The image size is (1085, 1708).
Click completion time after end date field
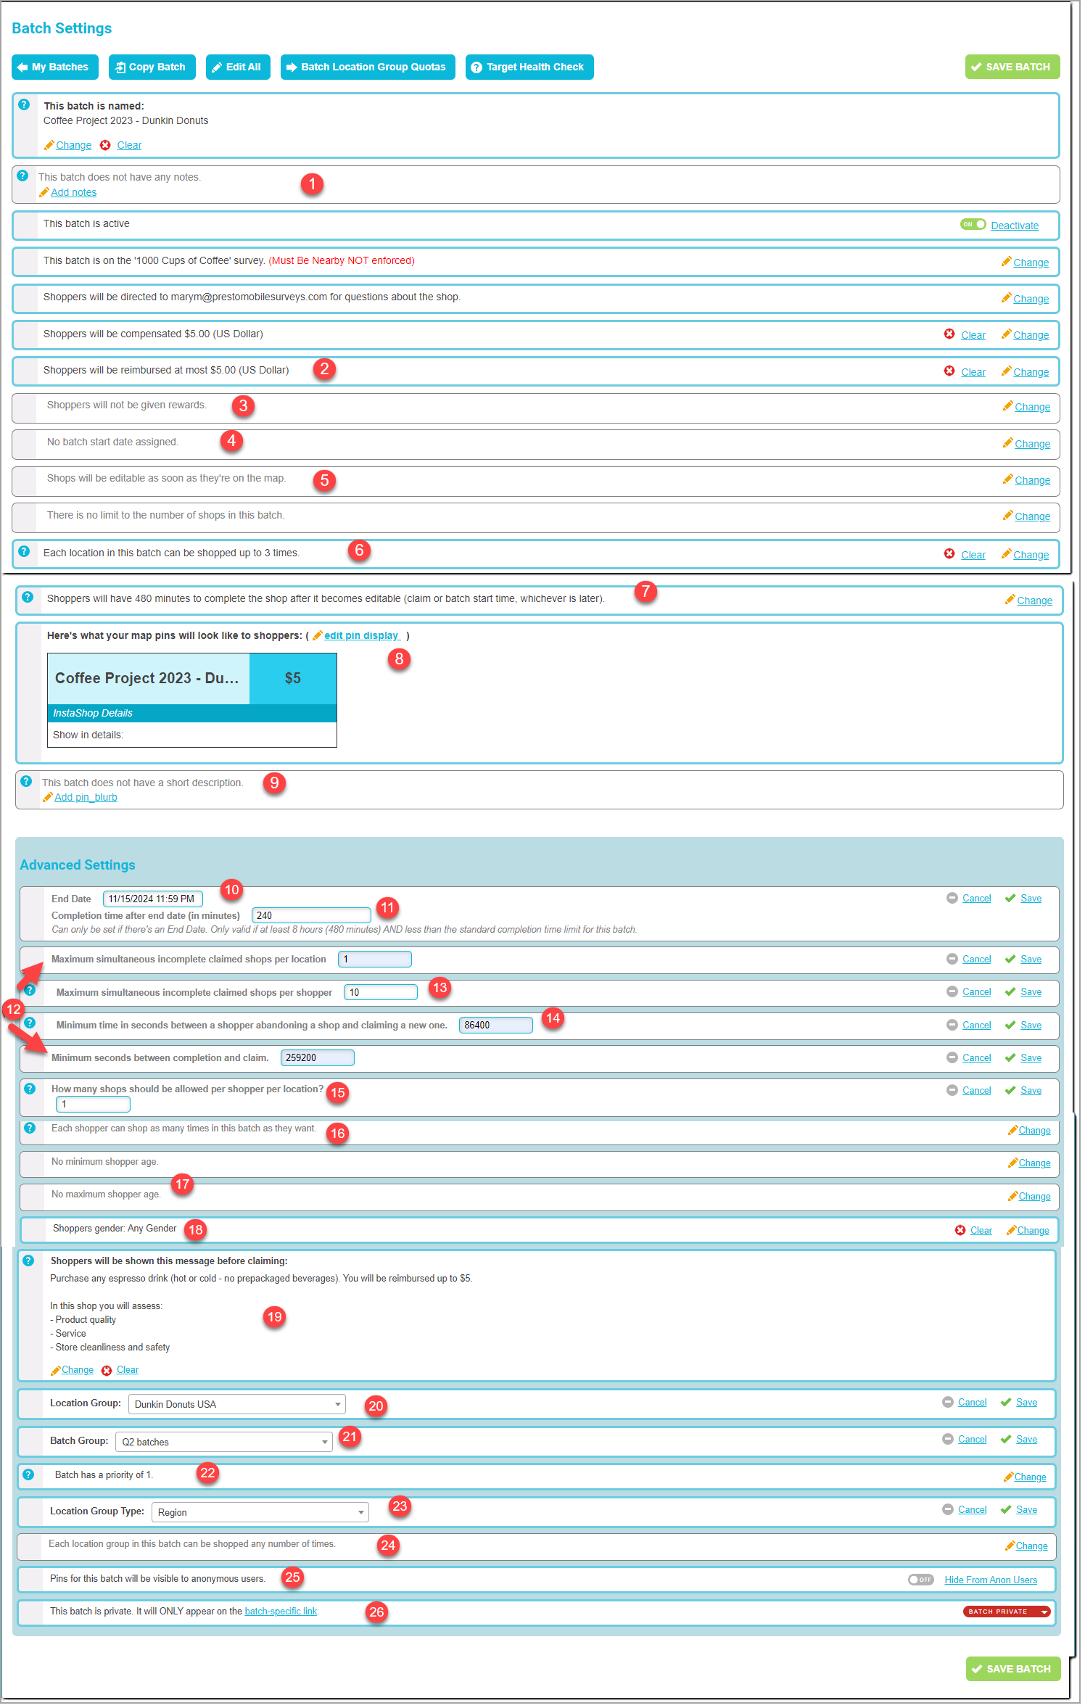pyautogui.click(x=311, y=915)
